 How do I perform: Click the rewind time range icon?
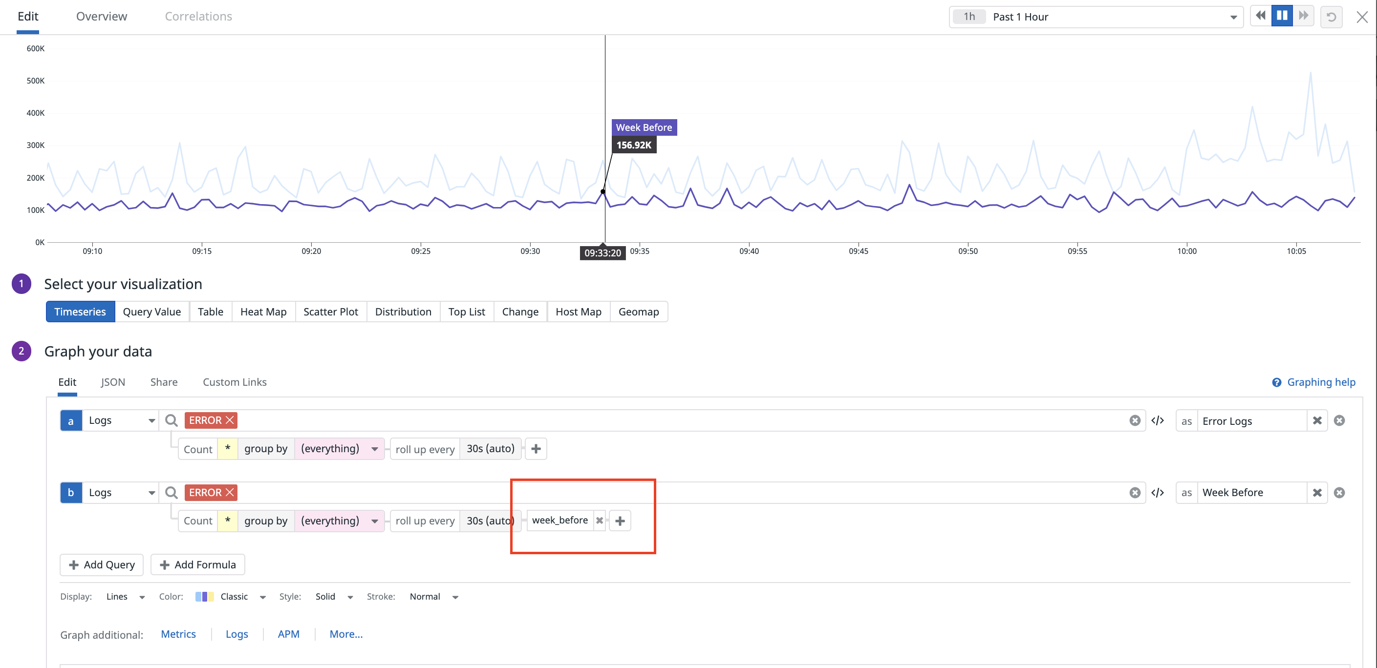tap(1261, 16)
